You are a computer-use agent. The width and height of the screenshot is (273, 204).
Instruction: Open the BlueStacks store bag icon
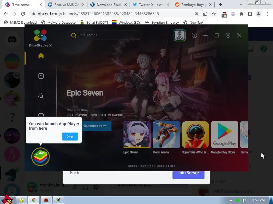[41, 76]
